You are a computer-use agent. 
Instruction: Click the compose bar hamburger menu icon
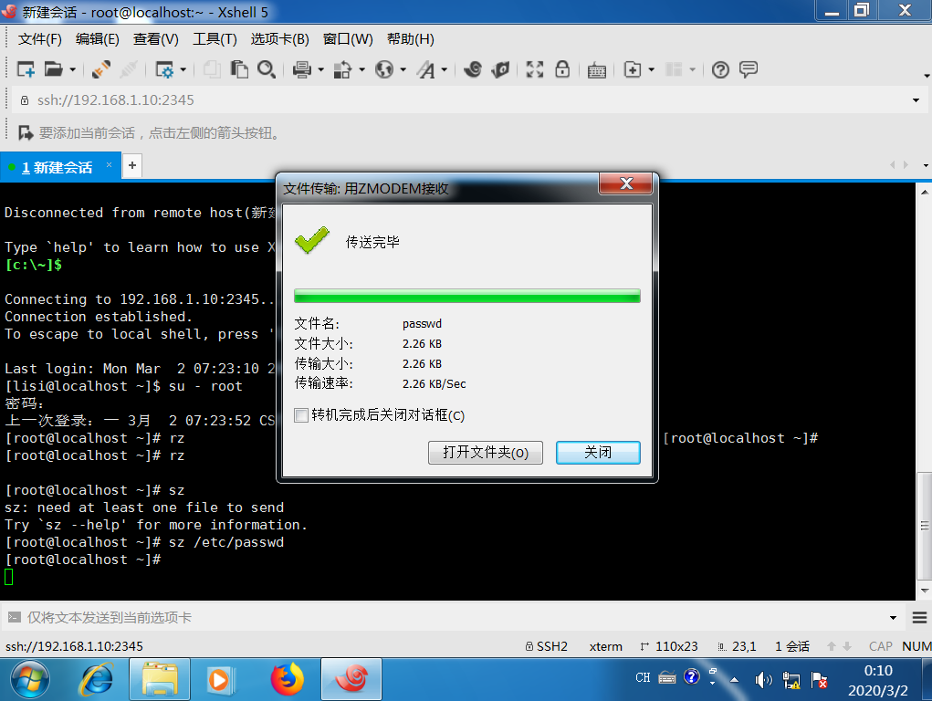(920, 618)
